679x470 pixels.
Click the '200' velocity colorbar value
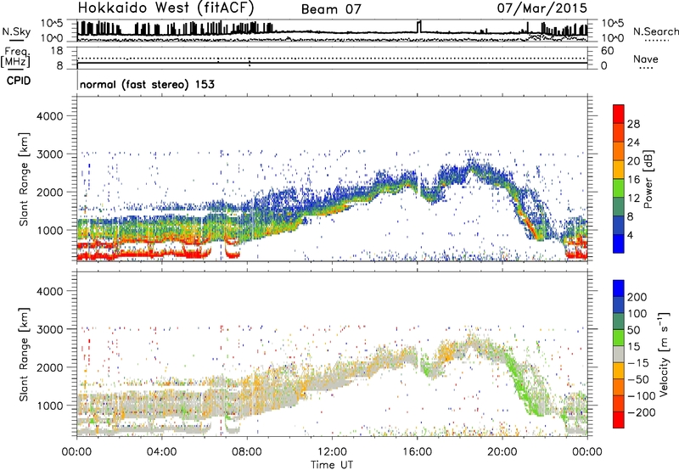tap(637, 297)
